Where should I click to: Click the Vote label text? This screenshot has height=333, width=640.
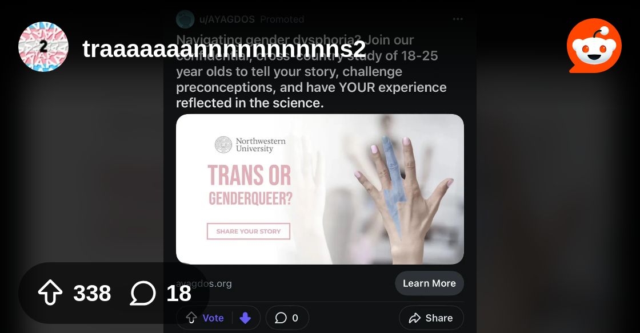click(213, 318)
